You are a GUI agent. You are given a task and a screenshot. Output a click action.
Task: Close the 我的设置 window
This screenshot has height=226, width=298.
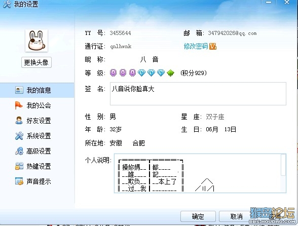click(x=287, y=3)
